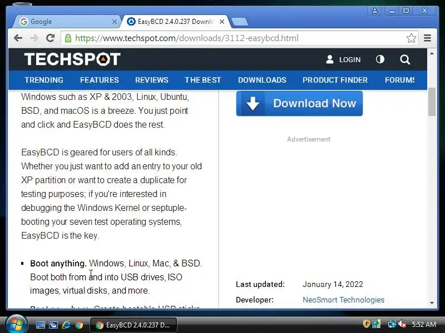Open a new tab with the blank tab button
Viewport: 445px width, 333px height.
coord(240,22)
